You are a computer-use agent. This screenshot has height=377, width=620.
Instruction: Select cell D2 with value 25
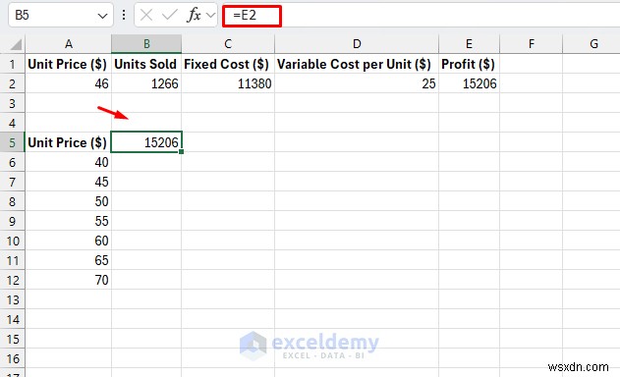(357, 83)
